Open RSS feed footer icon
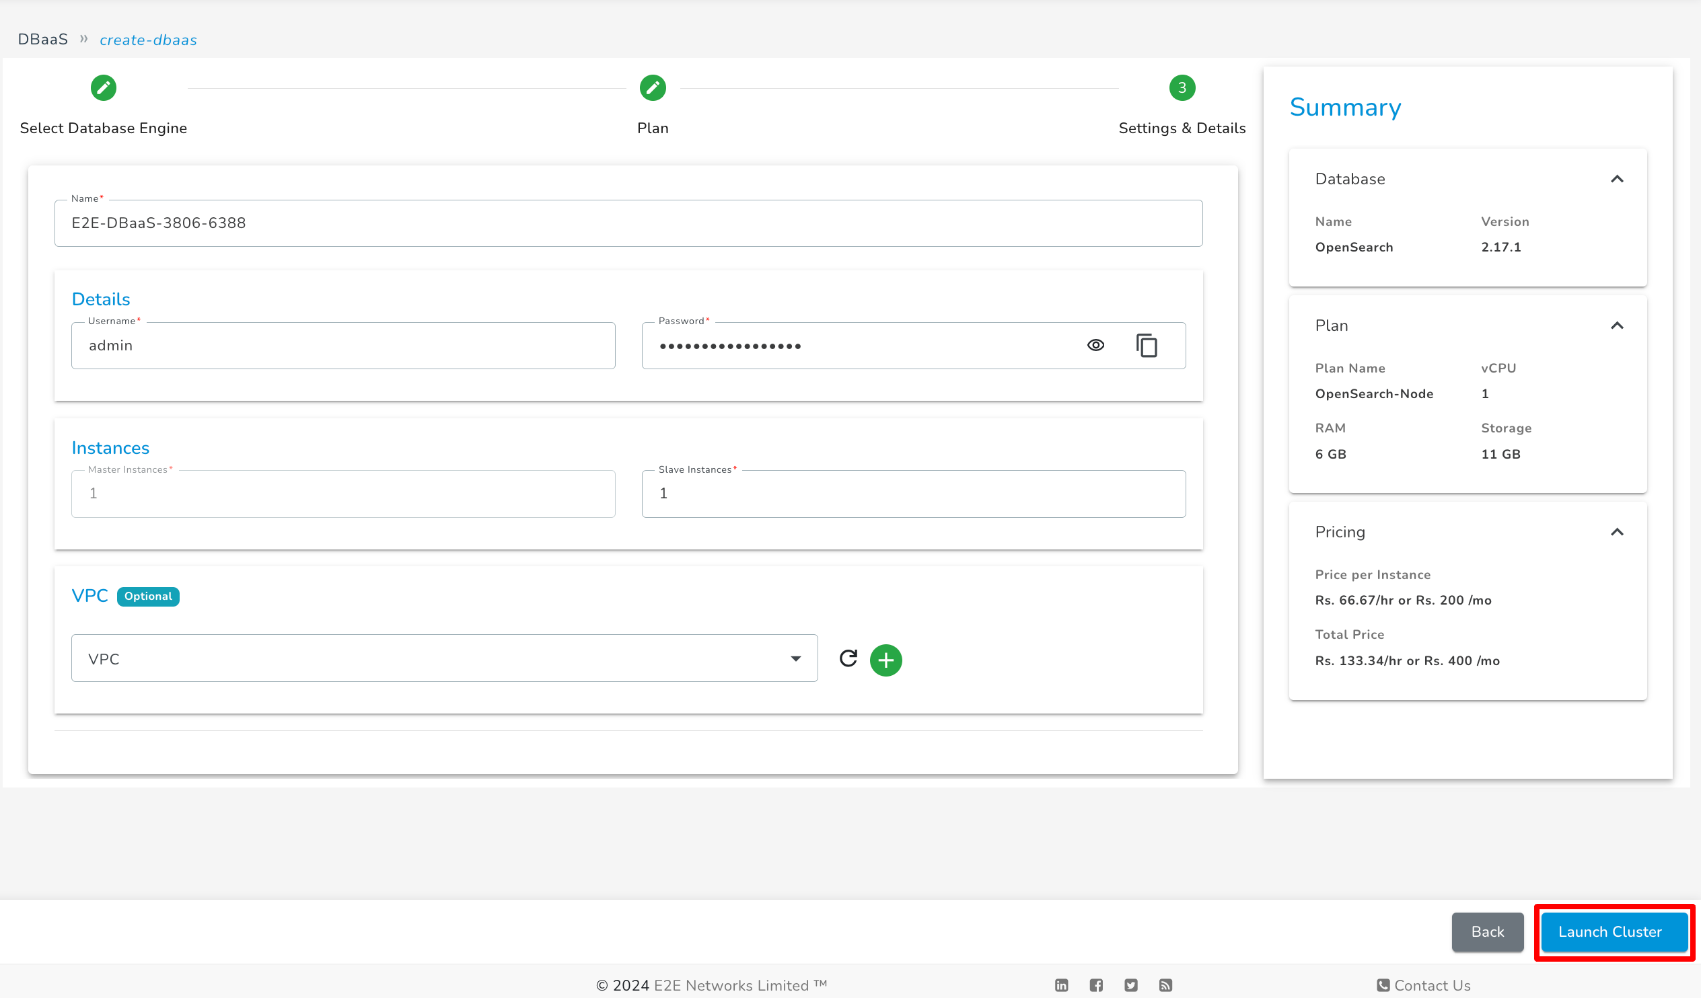The image size is (1701, 998). (x=1165, y=985)
